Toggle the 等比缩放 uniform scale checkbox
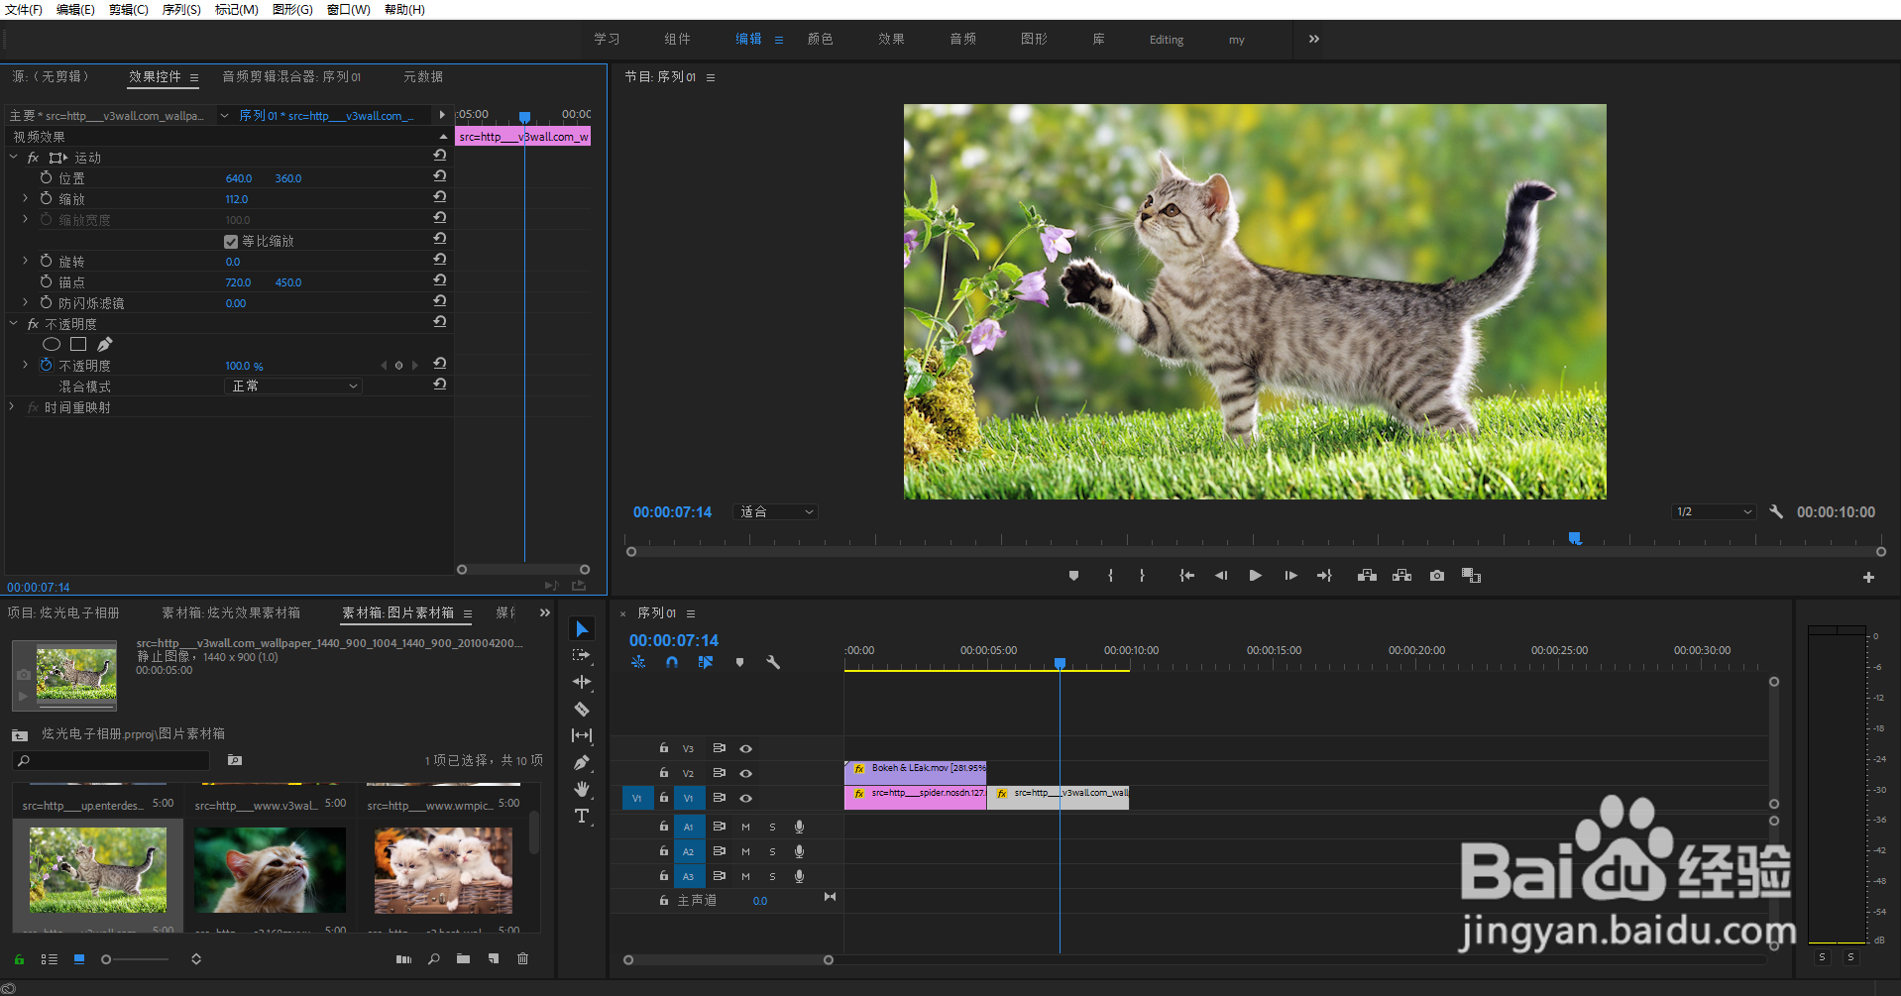 click(x=231, y=242)
